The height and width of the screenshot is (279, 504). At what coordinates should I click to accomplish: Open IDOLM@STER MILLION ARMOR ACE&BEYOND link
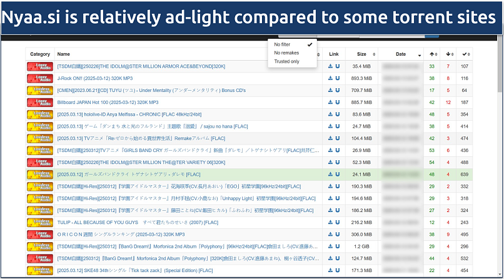[141, 66]
